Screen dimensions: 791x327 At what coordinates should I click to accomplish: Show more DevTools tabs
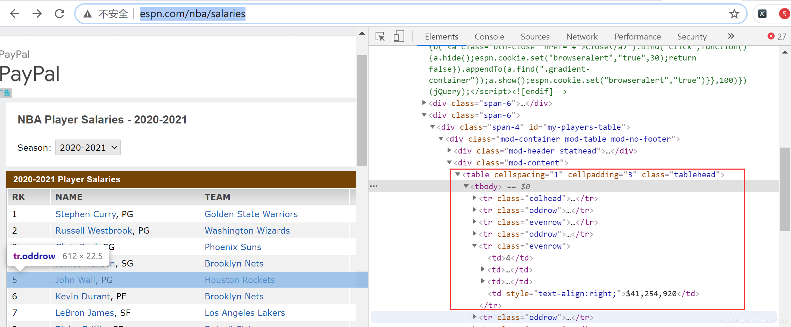(731, 36)
